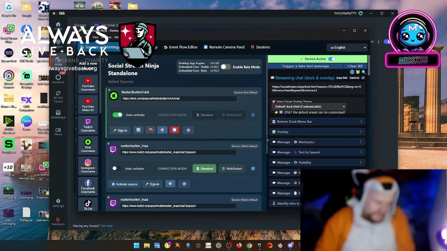The height and width of the screenshot is (251, 447).
Task: Select WebSocket connection mode for Twitch source
Action: click(232, 168)
